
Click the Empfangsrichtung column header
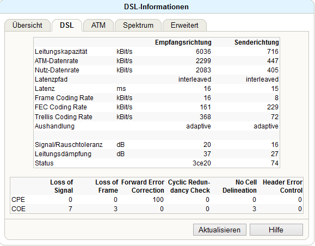click(x=183, y=42)
